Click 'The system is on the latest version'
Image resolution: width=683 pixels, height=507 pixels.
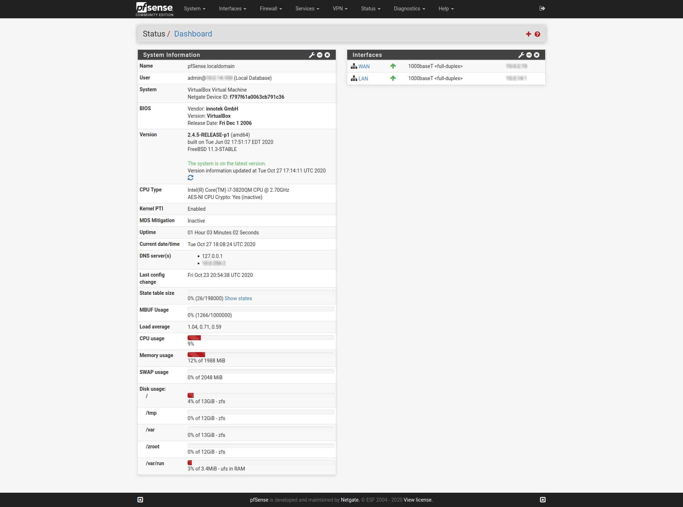[227, 164]
